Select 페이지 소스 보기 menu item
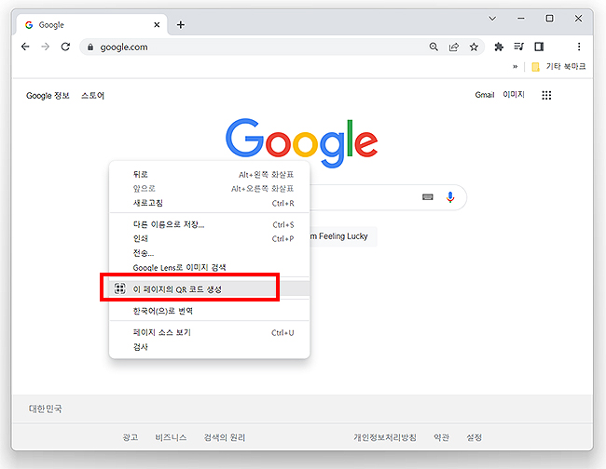 pyautogui.click(x=209, y=332)
